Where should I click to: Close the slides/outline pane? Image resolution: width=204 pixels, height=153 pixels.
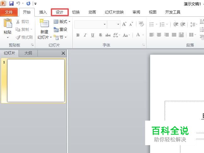pyautogui.click(x=63, y=53)
